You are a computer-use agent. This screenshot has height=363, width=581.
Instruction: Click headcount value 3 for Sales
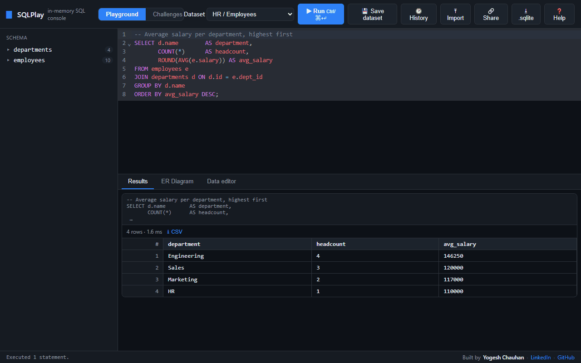375,268
